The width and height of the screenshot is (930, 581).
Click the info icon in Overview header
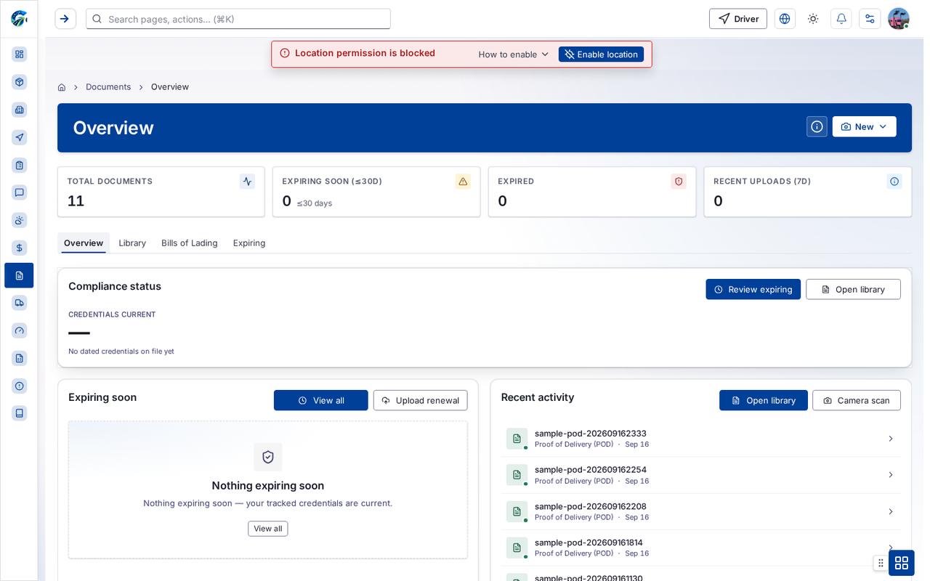coord(817,126)
